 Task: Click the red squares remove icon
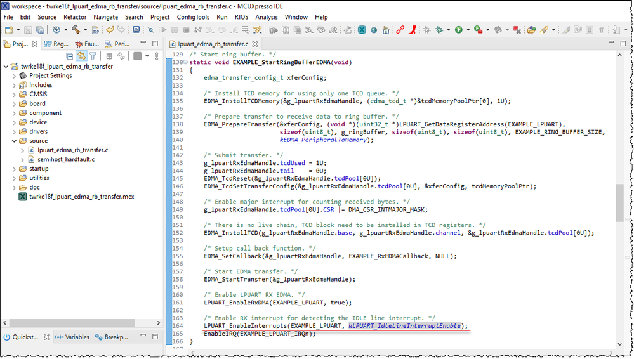[x=517, y=30]
